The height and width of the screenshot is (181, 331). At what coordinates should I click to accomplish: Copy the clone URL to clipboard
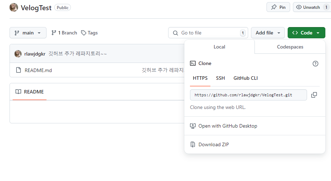pos(314,95)
